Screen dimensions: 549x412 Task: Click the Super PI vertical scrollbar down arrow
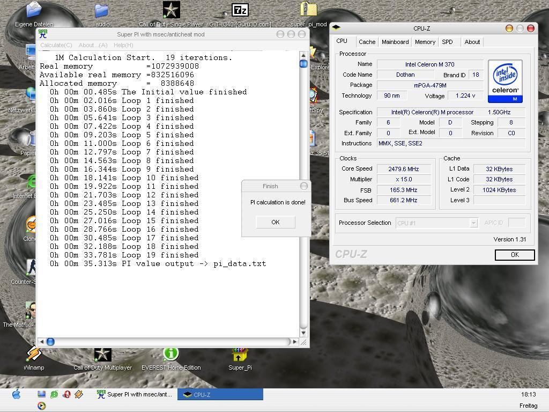303,333
